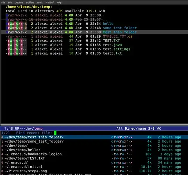Click the '88 mins ago' timestamp
This screenshot has height=175, width=188.
click(x=170, y=158)
